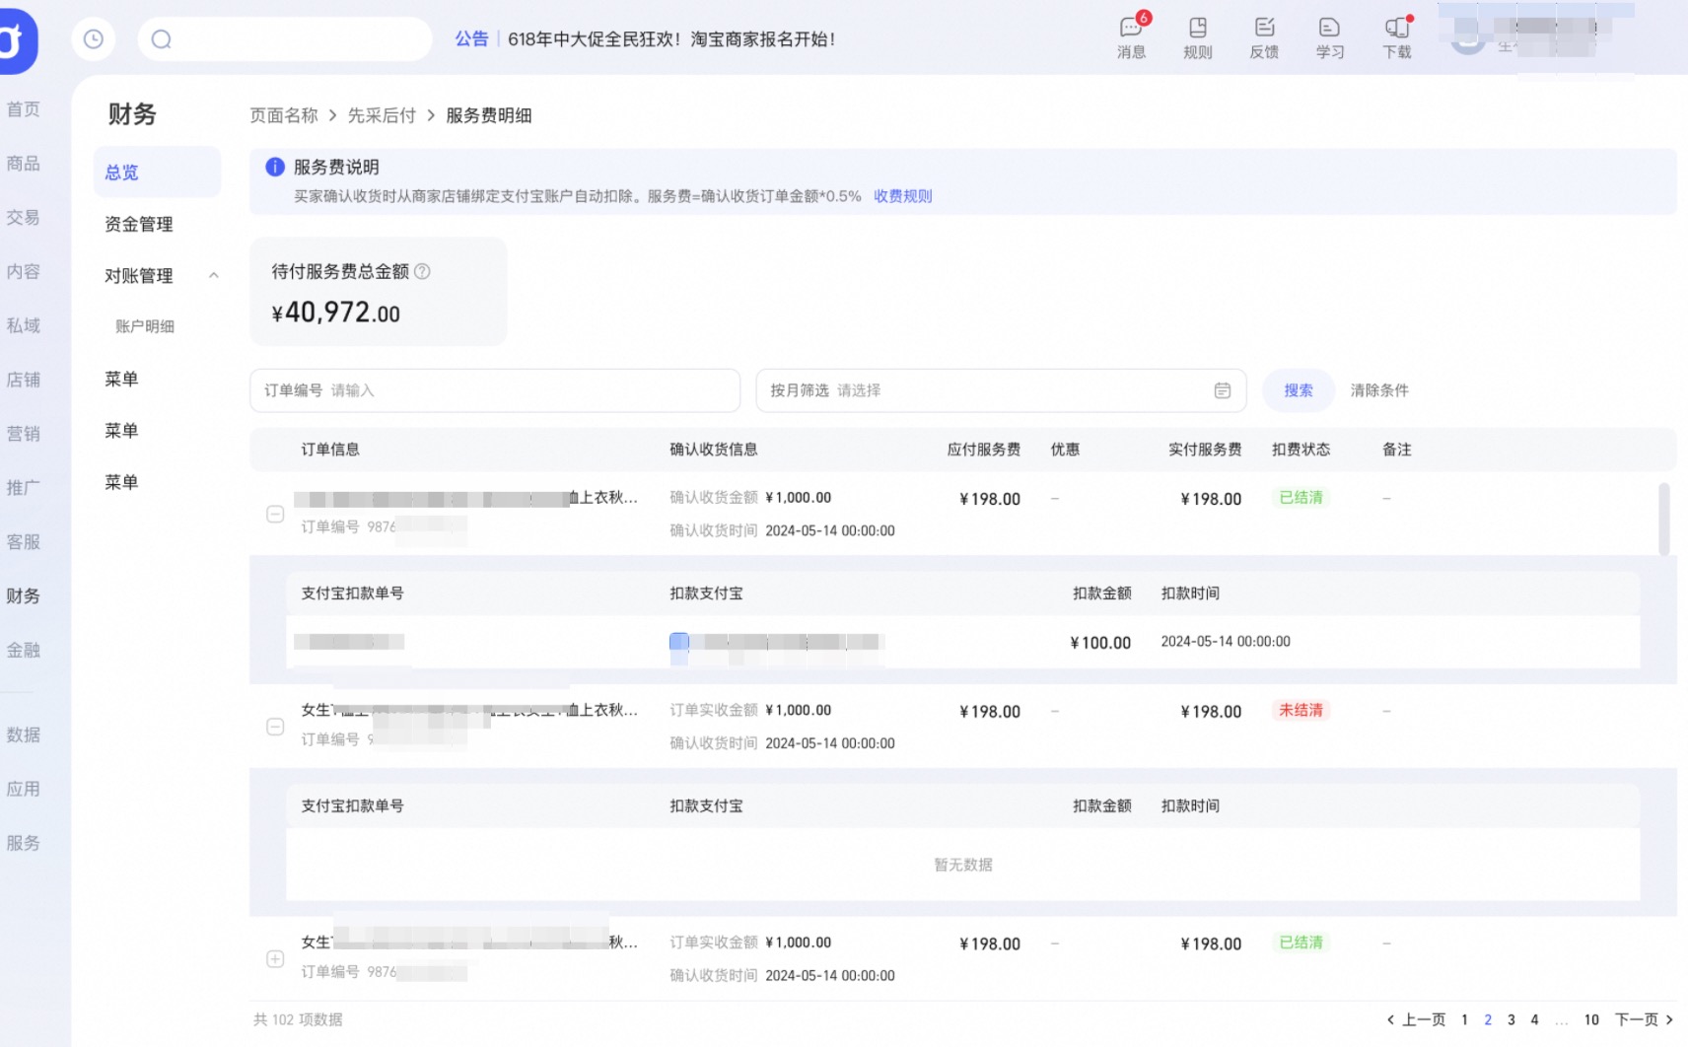Go to 店铺 in left sidebar
Image resolution: width=1688 pixels, height=1047 pixels.
[x=24, y=380]
